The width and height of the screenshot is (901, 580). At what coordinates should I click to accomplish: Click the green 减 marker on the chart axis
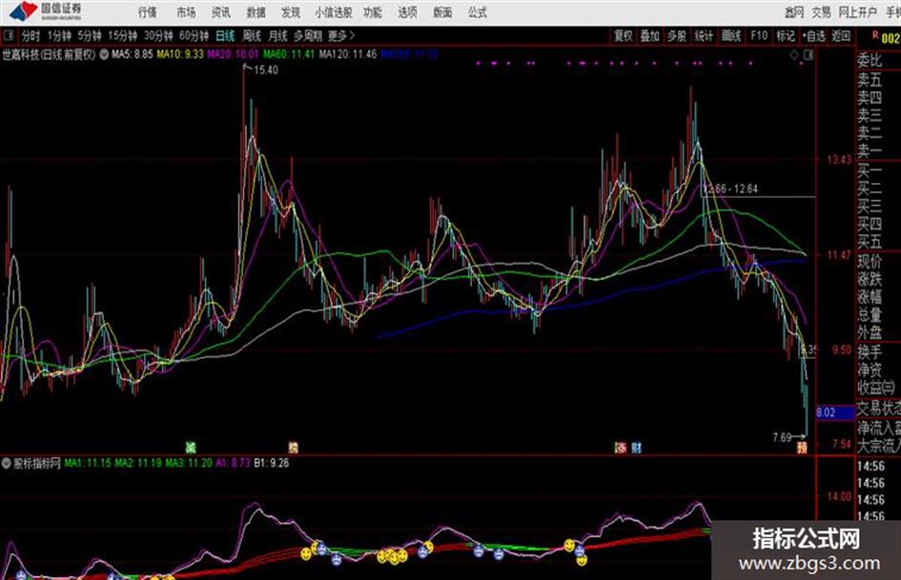pos(191,448)
